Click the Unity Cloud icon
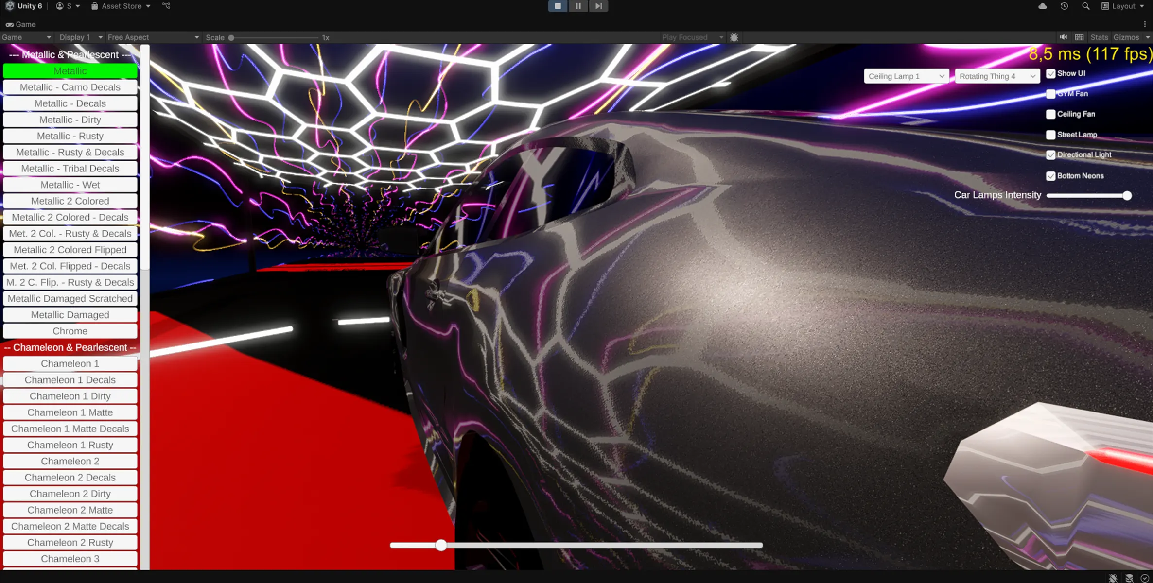The image size is (1153, 583). tap(1042, 6)
